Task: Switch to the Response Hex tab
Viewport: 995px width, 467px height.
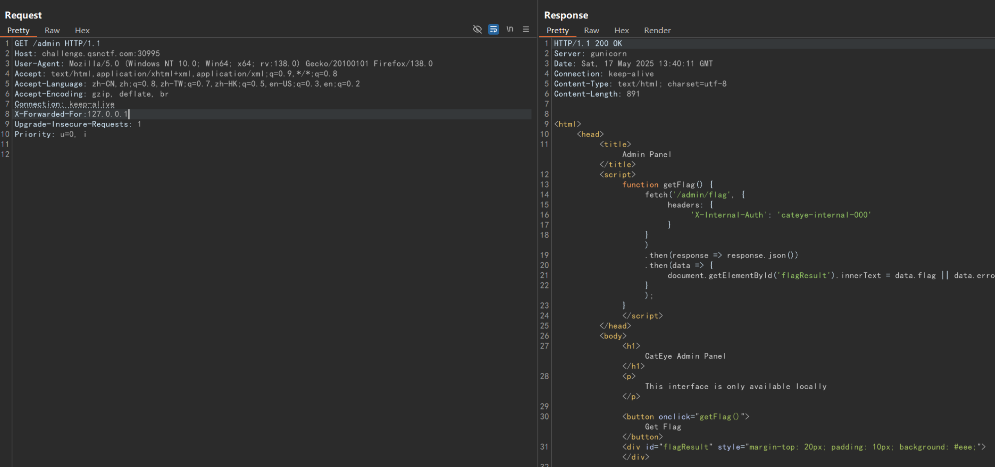Action: click(x=622, y=30)
